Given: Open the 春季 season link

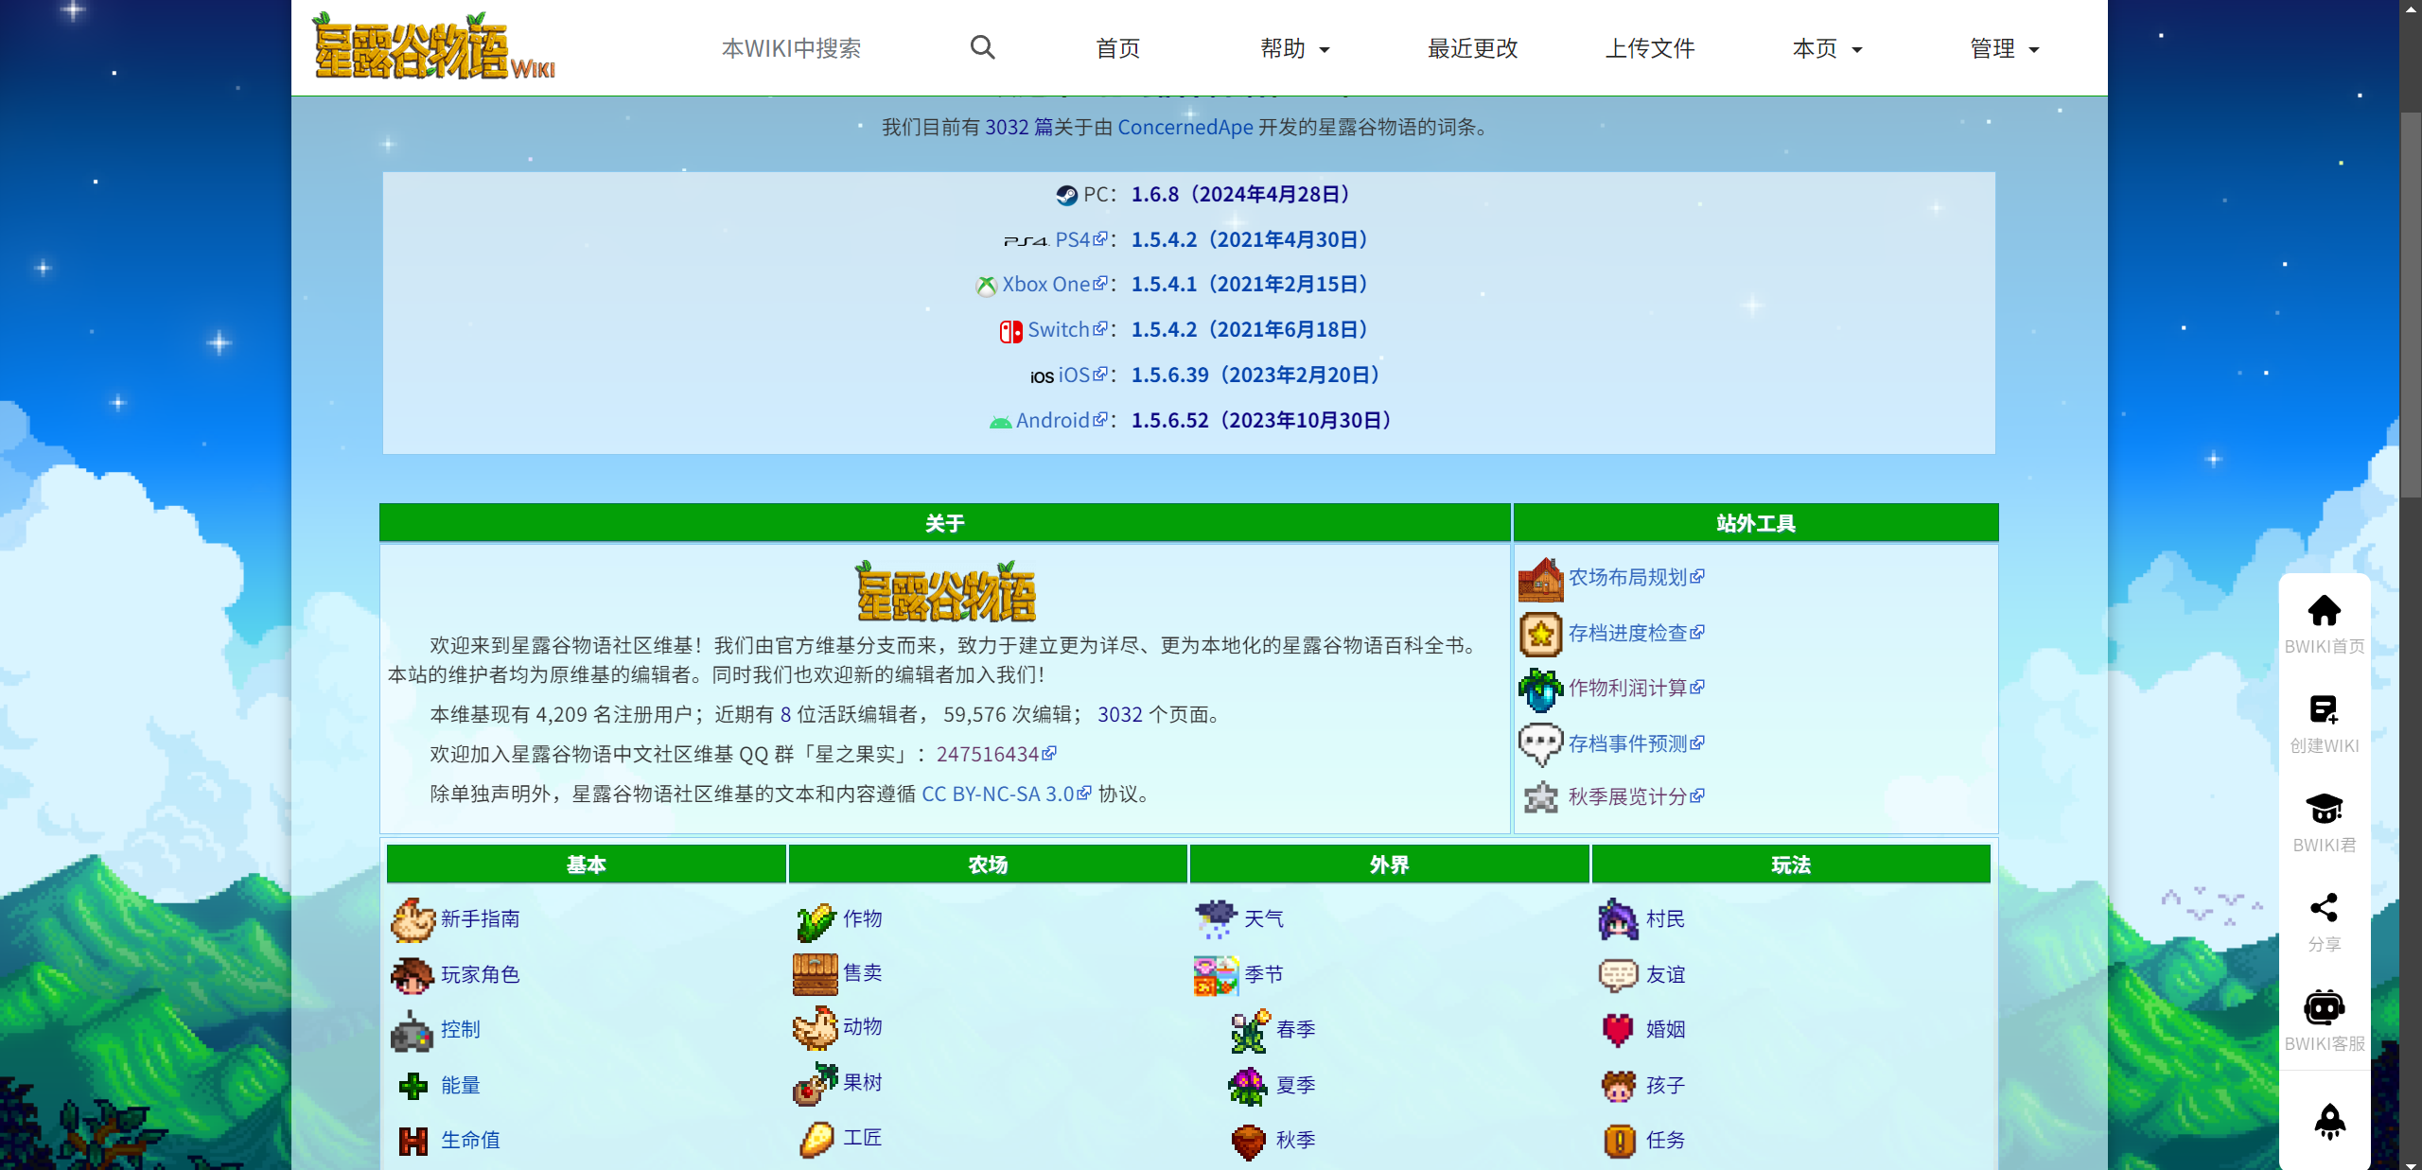Looking at the screenshot, I should click(x=1295, y=1029).
